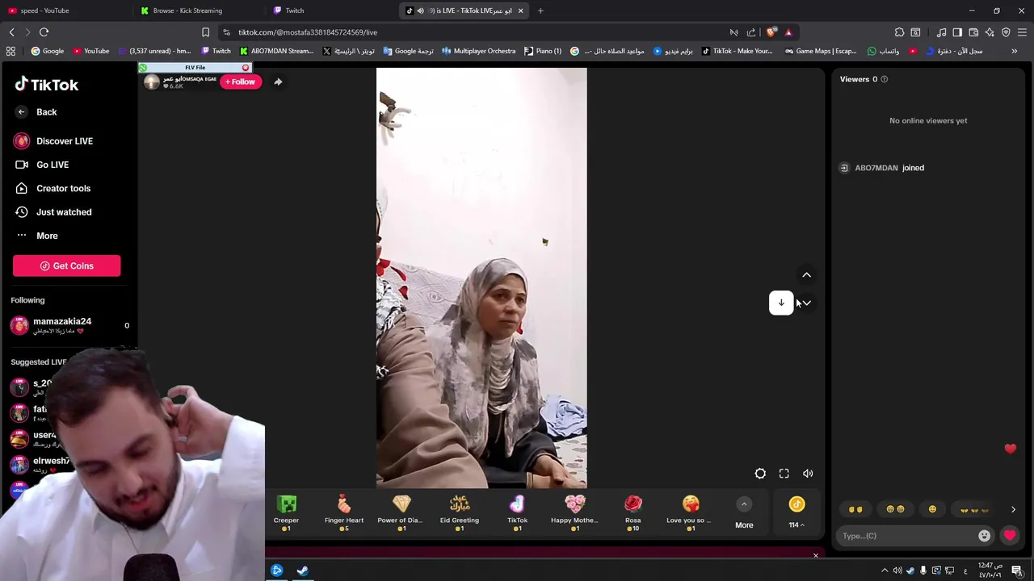The image size is (1034, 581).
Task: Close the FLV File overlay
Action: pos(246,68)
